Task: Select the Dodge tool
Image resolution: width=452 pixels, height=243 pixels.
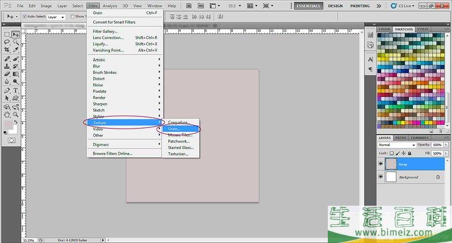Action: point(16,81)
